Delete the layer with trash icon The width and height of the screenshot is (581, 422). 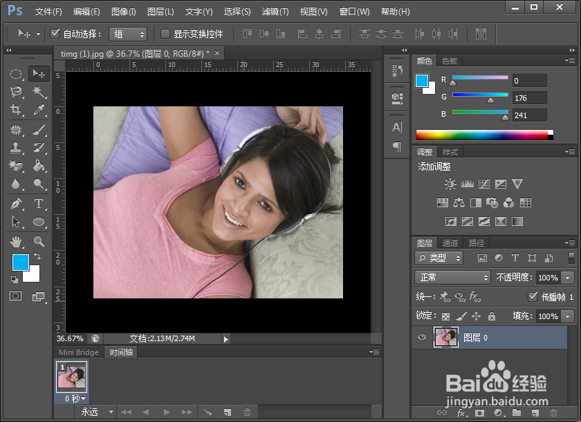coord(553,413)
